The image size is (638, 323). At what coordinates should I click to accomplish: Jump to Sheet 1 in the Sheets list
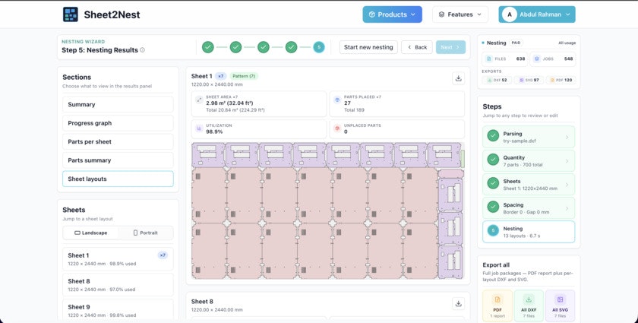click(118, 259)
